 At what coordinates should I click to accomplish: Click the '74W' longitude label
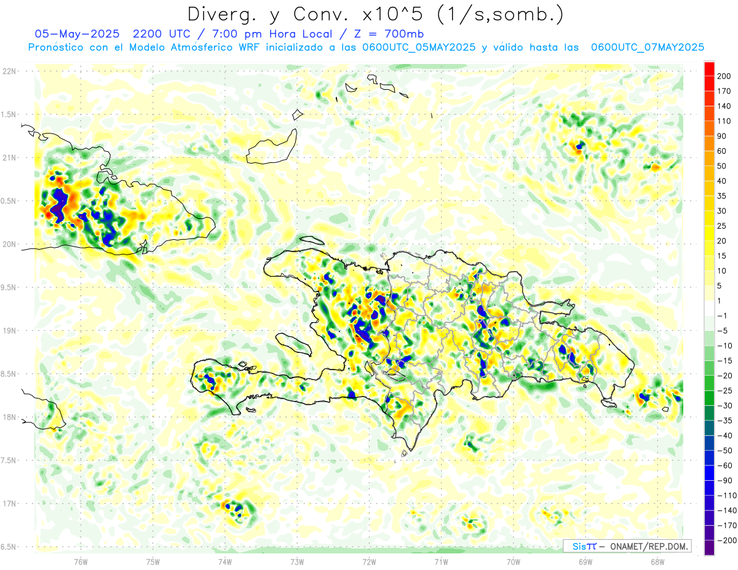(225, 561)
